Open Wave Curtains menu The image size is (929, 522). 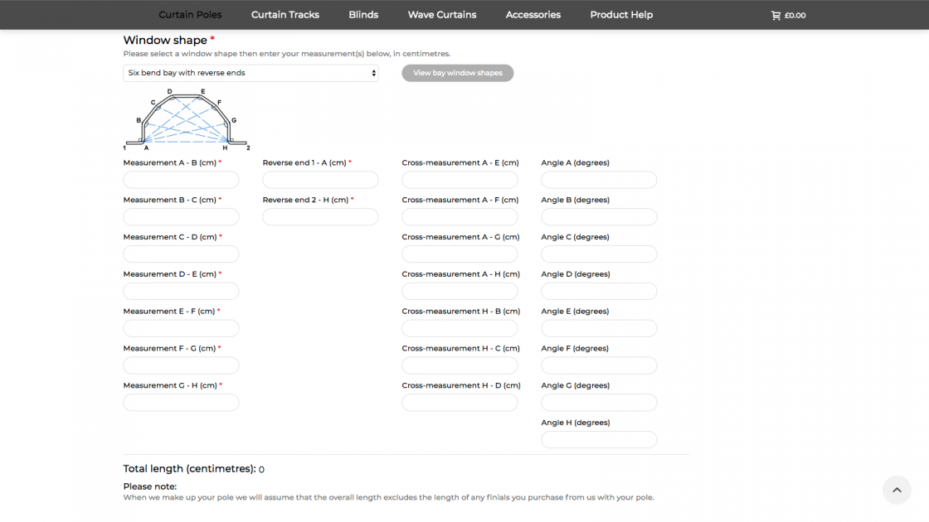(x=442, y=15)
